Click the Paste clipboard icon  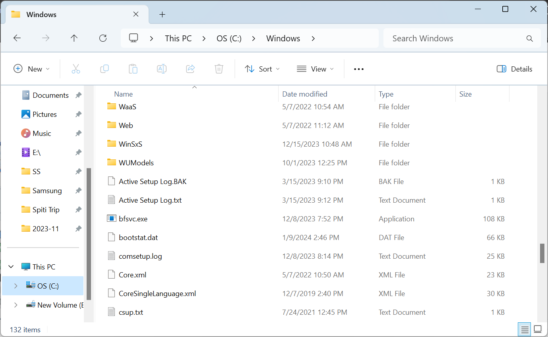133,69
